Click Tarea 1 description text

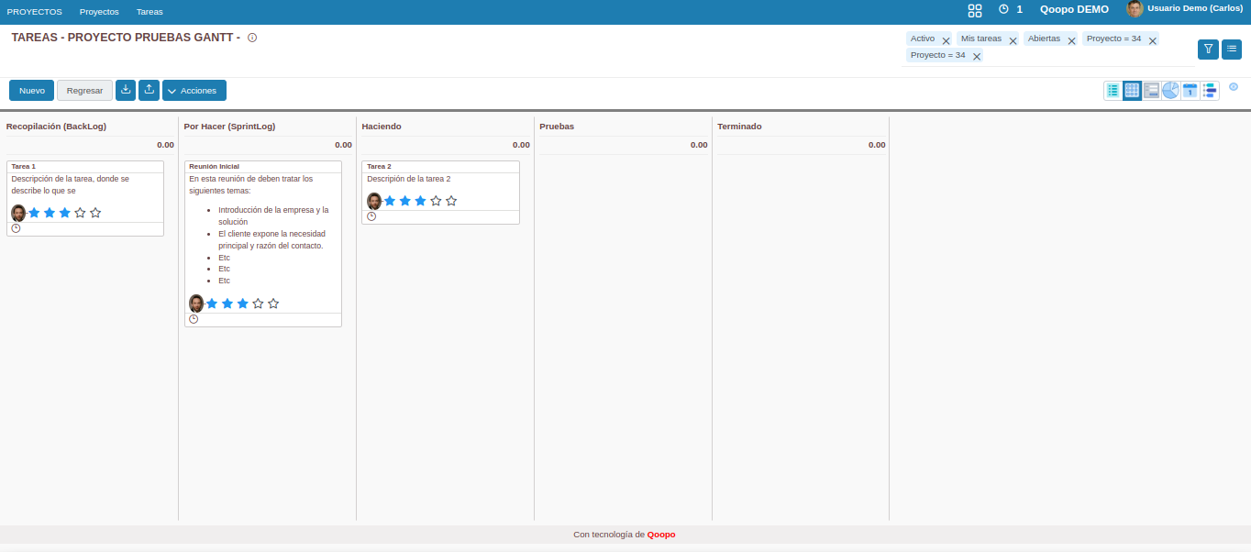[71, 184]
